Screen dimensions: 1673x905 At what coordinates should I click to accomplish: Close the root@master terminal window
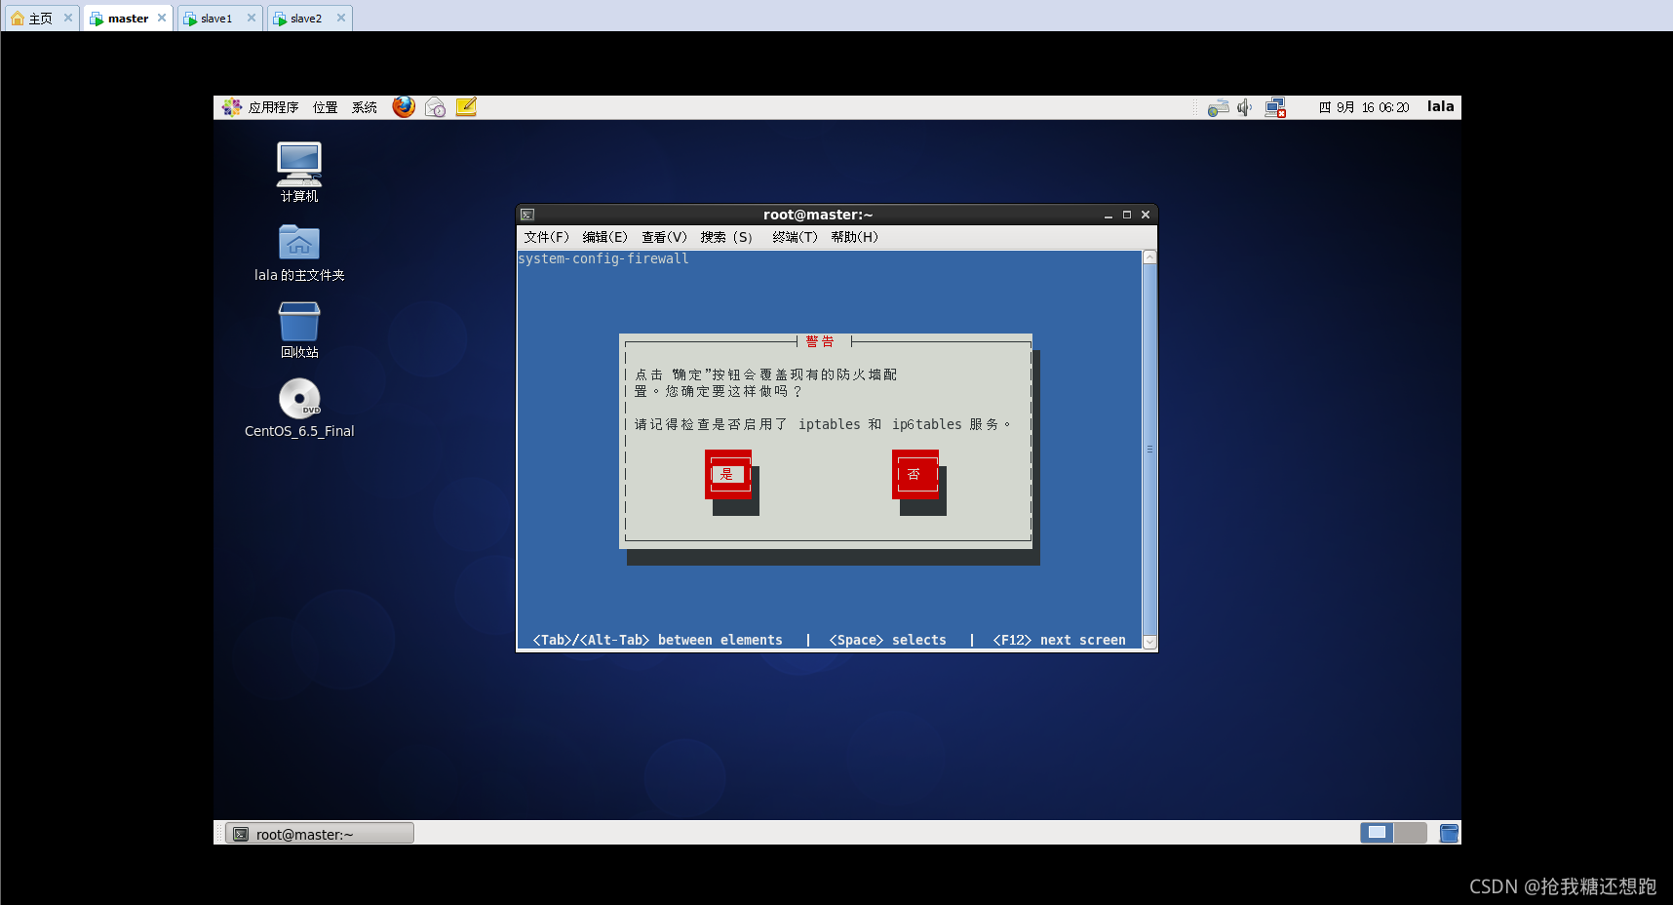pyautogui.click(x=1146, y=215)
